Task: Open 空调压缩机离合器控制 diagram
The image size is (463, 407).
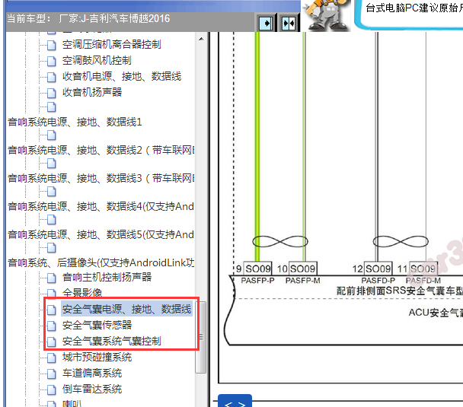Action: (x=112, y=45)
